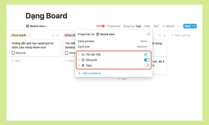209x125 pixels.
Task: Click the plus icon in rightmost column header
Action: 164,35
